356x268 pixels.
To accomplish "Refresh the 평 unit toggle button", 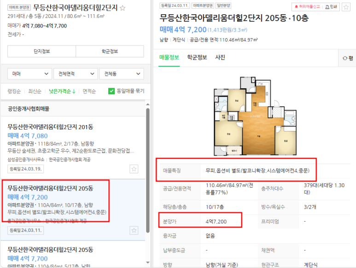I will click(348, 58).
